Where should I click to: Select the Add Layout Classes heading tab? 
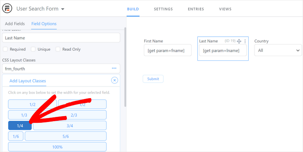28,81
